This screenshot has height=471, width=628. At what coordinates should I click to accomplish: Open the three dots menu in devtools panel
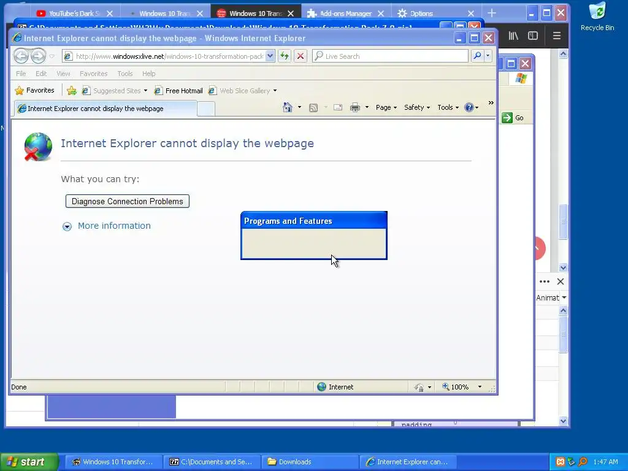(x=545, y=281)
